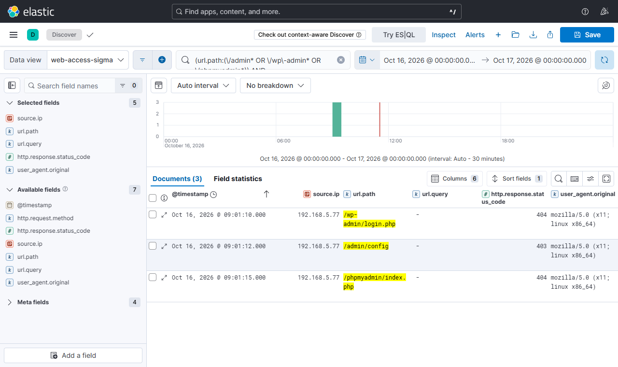Refresh the query results

click(x=604, y=60)
